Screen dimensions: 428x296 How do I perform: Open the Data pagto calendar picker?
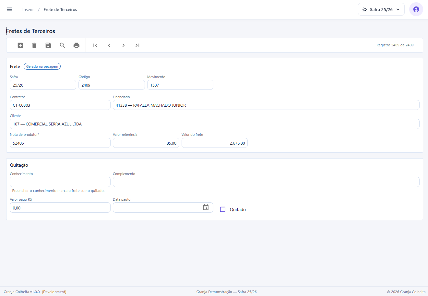coord(206,207)
